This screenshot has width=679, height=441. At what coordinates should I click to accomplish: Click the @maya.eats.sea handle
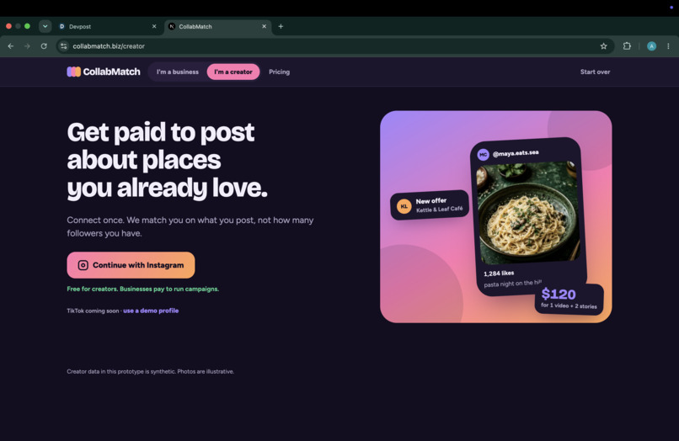click(x=516, y=153)
